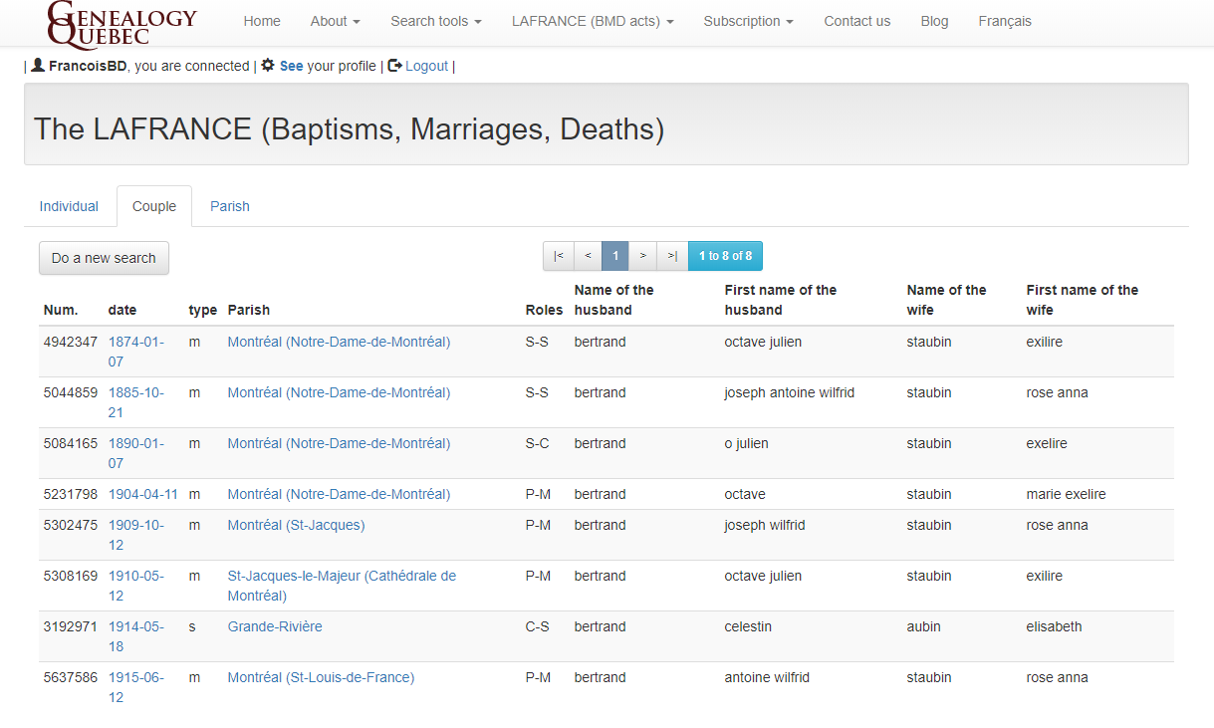The height and width of the screenshot is (728, 1214).
Task: Click husband first name antoine wilfrid
Action: click(x=767, y=677)
